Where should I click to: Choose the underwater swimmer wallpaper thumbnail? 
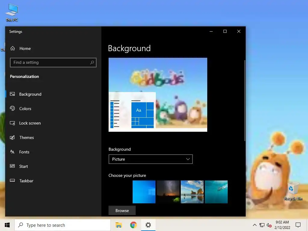coord(216,192)
